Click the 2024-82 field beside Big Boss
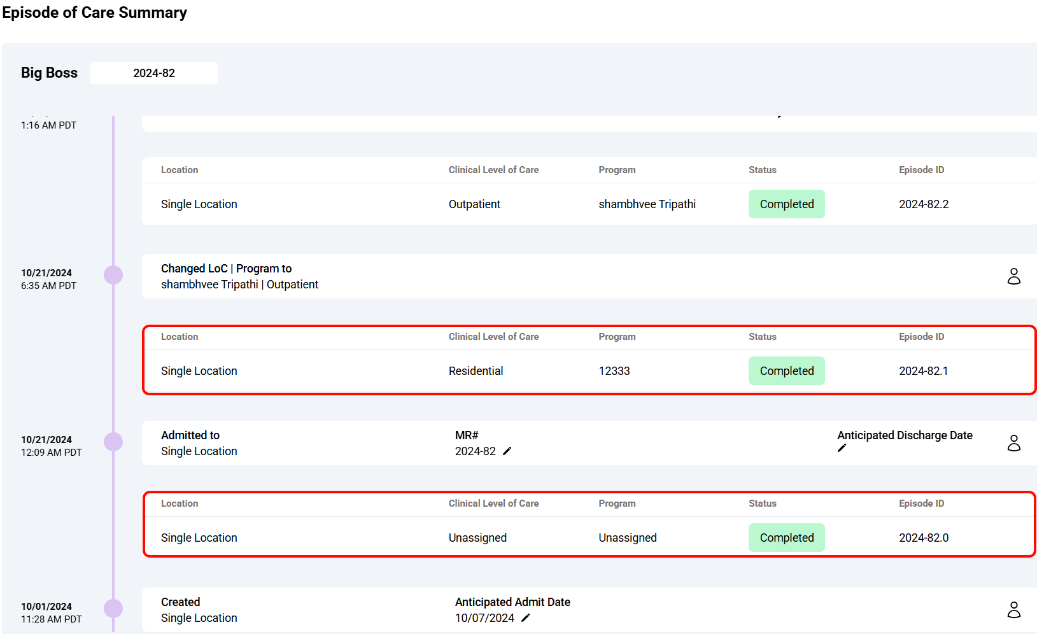The width and height of the screenshot is (1037, 634). (x=154, y=73)
